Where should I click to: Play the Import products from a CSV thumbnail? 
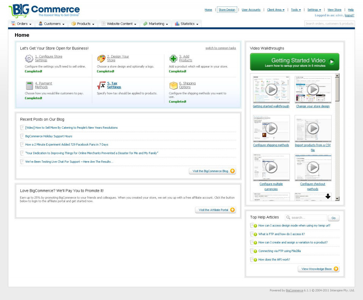click(313, 129)
